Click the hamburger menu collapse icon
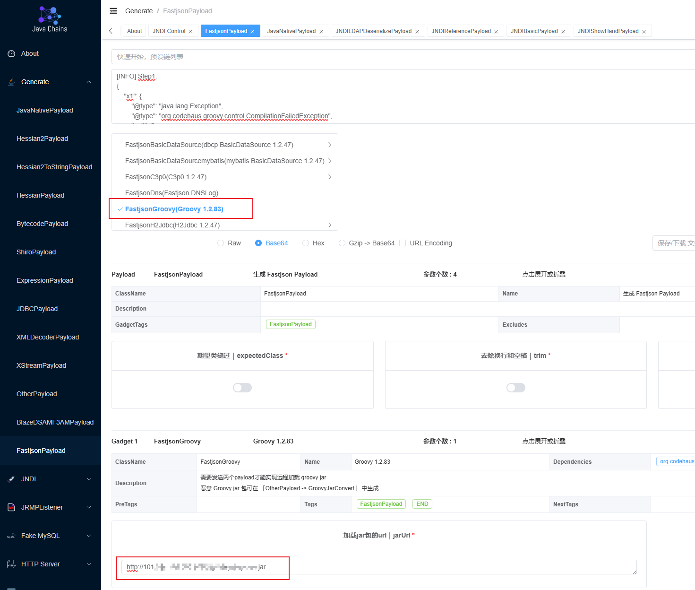 113,11
